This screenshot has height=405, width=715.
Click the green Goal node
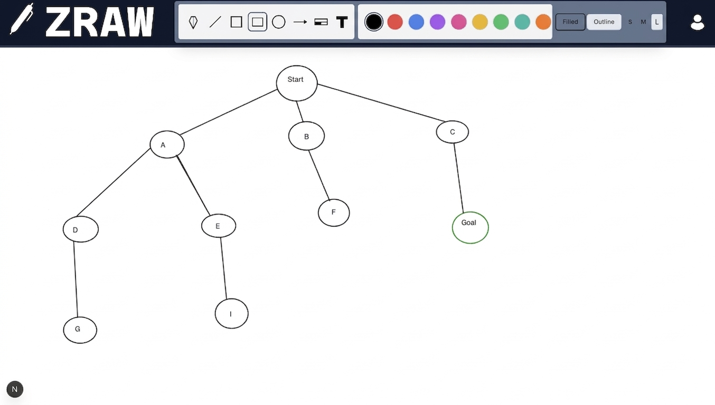(470, 228)
